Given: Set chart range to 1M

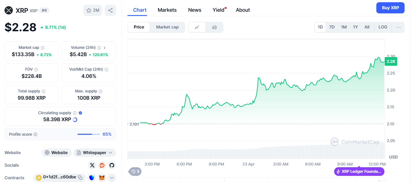Looking at the screenshot, I should (344, 27).
